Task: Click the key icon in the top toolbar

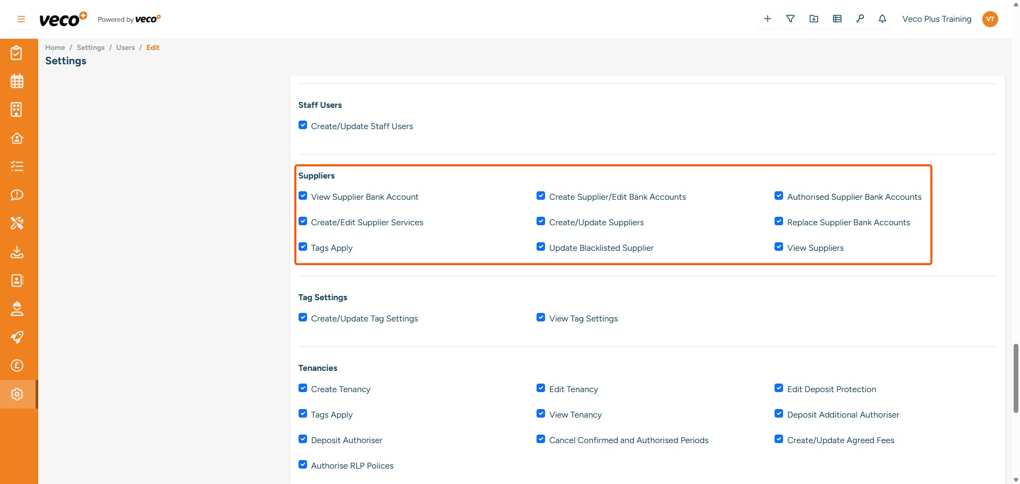Action: (x=861, y=19)
